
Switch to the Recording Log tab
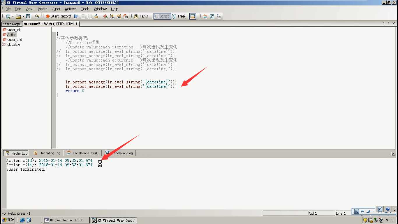point(47,153)
